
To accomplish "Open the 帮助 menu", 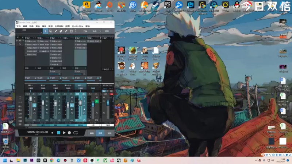I will point(88,26).
